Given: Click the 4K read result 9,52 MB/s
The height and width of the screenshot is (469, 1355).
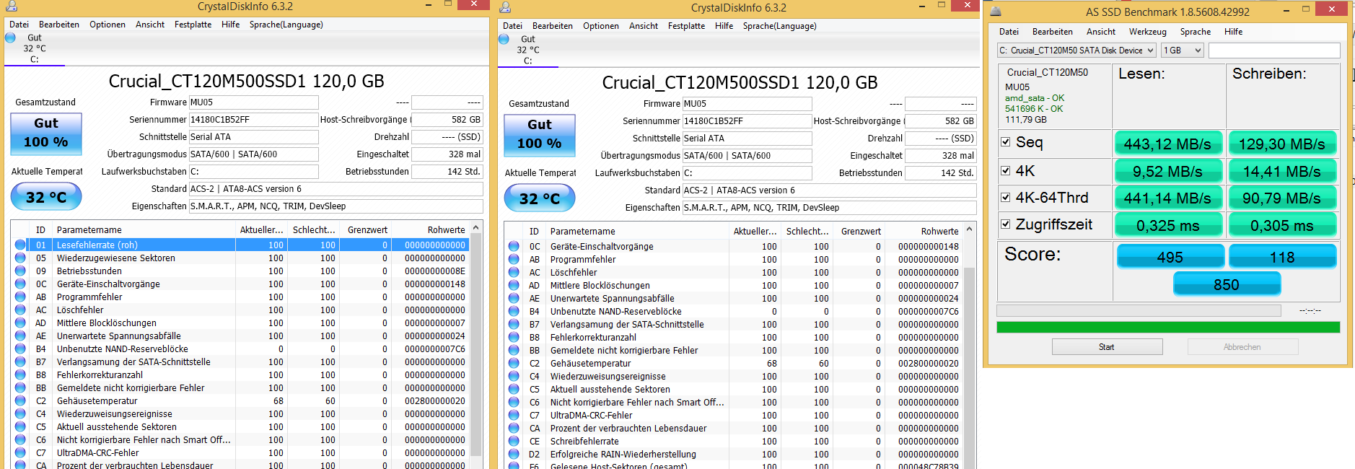Looking at the screenshot, I should click(1168, 171).
